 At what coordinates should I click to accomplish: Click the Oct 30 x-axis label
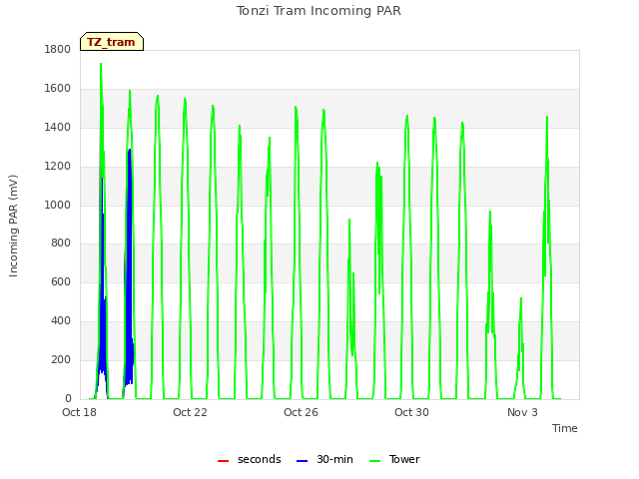pos(411,412)
